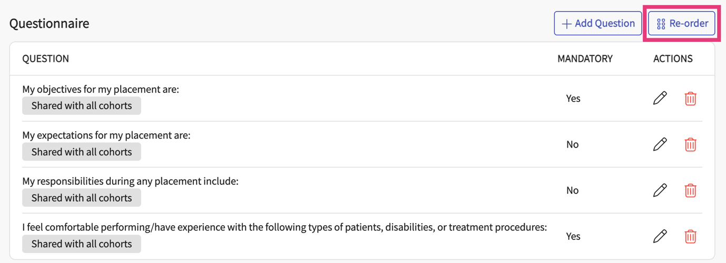Viewport: 726px width, 263px height.
Task: Click the 'Shared with all cohorts' tag under responsibilities
Action: coord(82,198)
